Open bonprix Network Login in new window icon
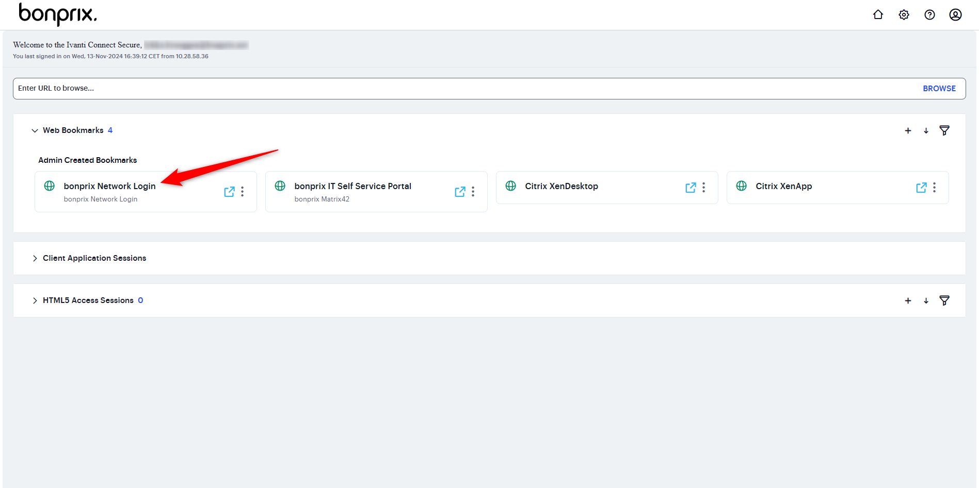979x488 pixels. tap(229, 192)
